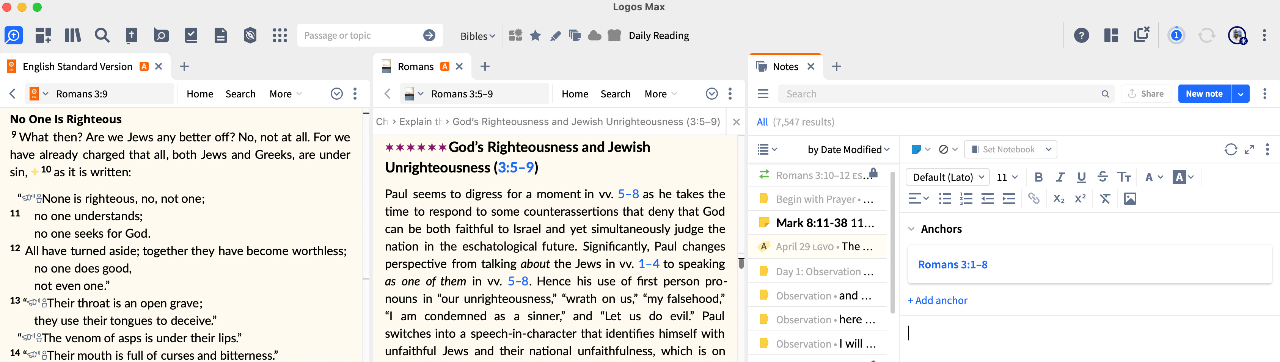Click the close all panels icon
1280x362 pixels.
1142,34
